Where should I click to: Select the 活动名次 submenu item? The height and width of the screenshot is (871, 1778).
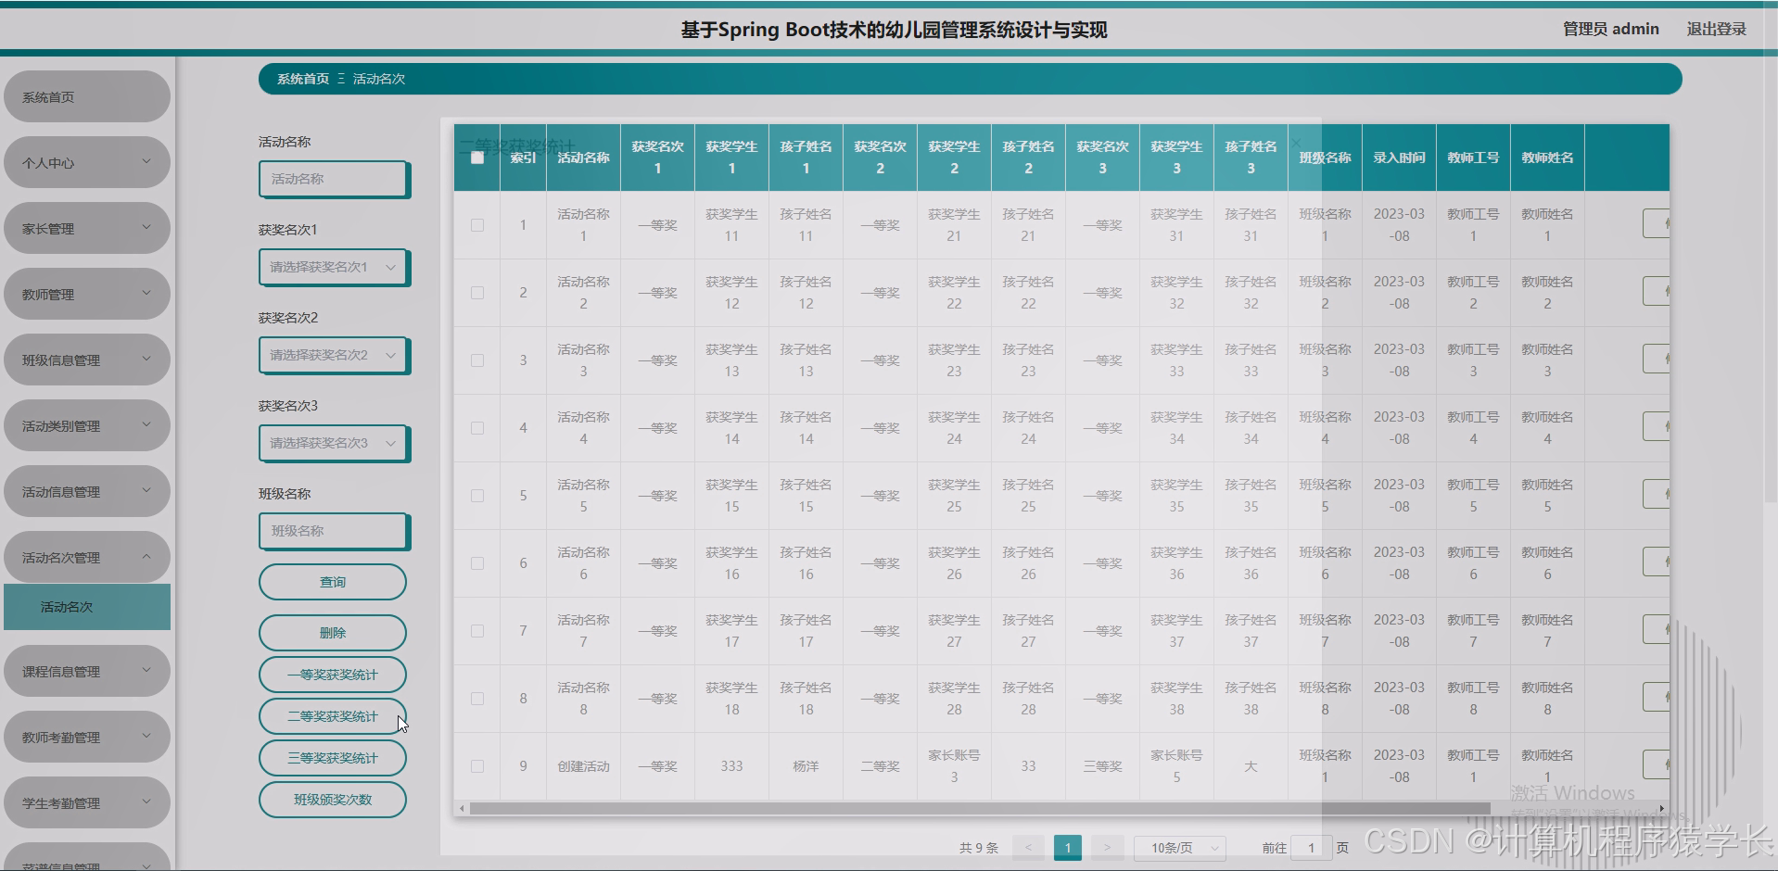[87, 607]
